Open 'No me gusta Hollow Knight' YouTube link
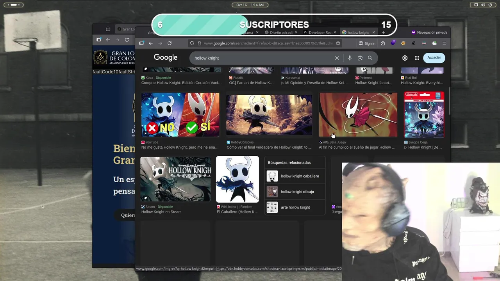 [180, 148]
